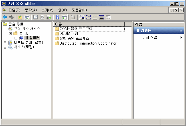
Task: Click the DCOM 구성 folder icon
Action: tap(57, 34)
